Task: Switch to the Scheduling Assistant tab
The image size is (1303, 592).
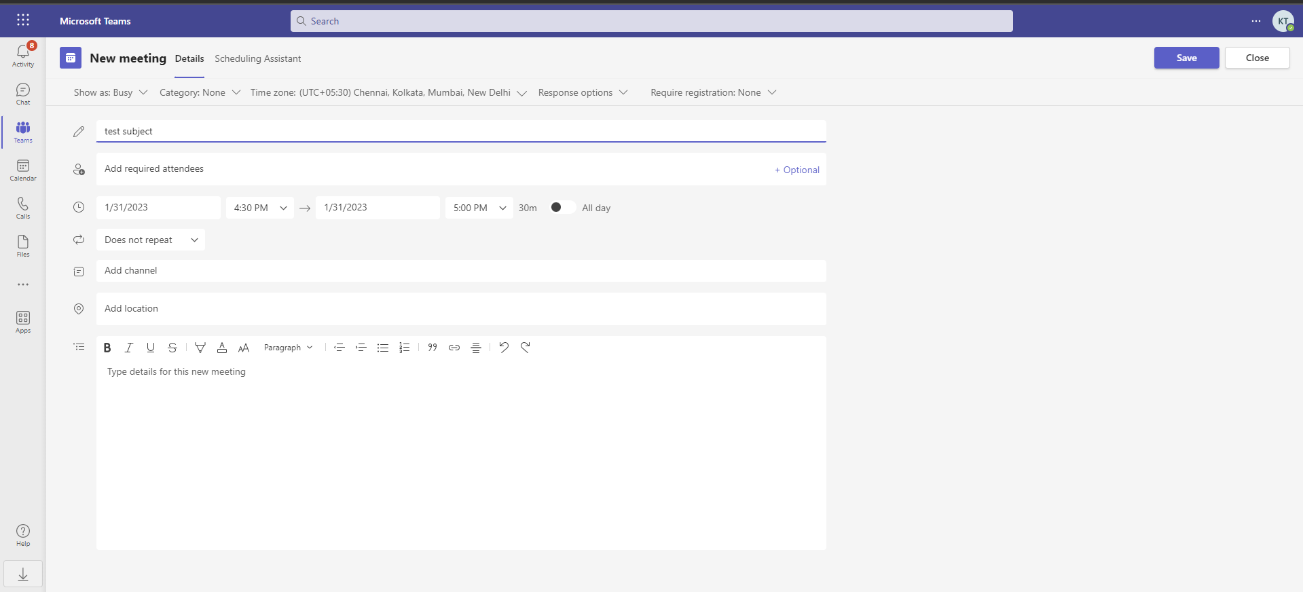Action: 258,58
